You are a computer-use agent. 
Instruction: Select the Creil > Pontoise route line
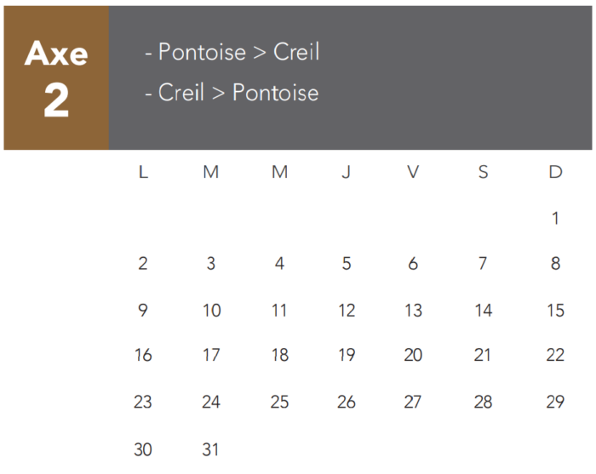[x=232, y=93]
